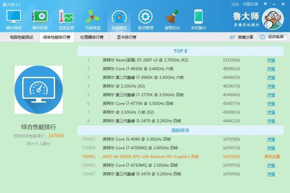
Task: Switch to the 显卡排行榜 tab
Action: point(127,37)
